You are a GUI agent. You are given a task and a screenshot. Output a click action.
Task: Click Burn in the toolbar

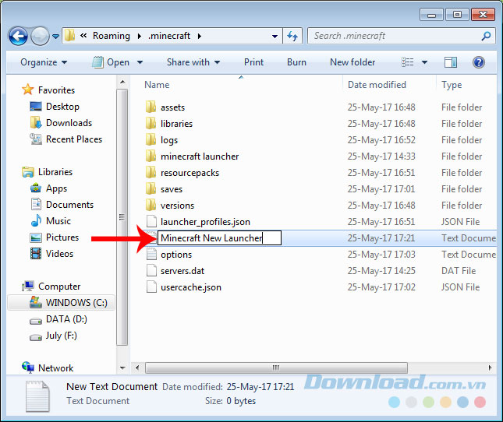pos(296,62)
